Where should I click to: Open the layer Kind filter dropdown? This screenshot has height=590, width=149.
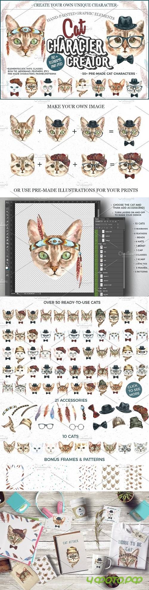99,221
